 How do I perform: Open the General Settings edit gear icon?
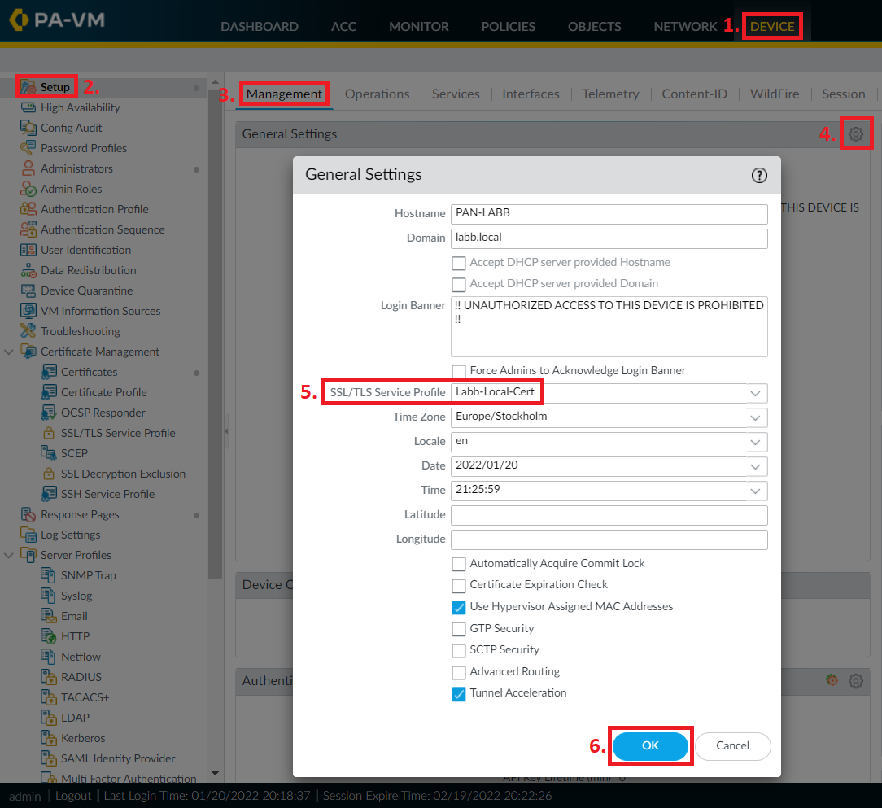click(x=856, y=133)
